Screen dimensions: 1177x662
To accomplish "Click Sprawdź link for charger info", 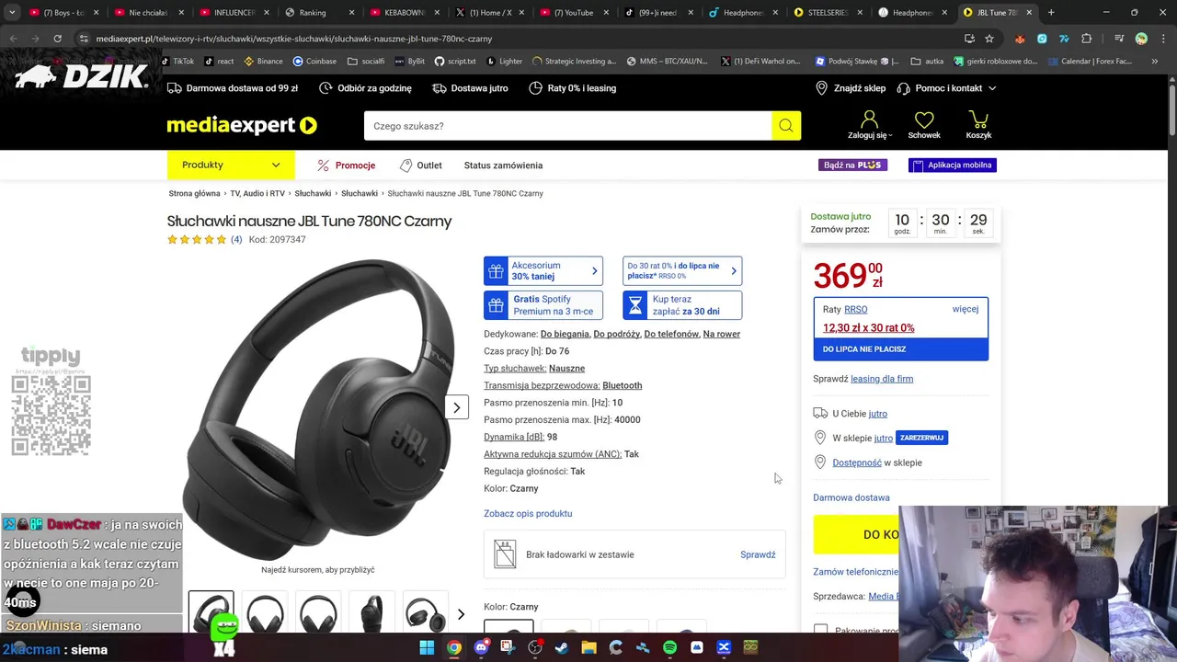I will click(x=758, y=554).
